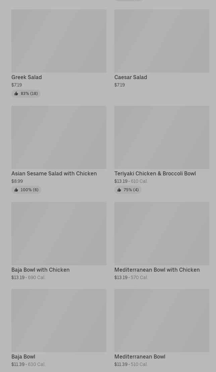Open Mediterranean Bowl with Chicken image
This screenshot has height=372, width=216.
[x=162, y=233]
